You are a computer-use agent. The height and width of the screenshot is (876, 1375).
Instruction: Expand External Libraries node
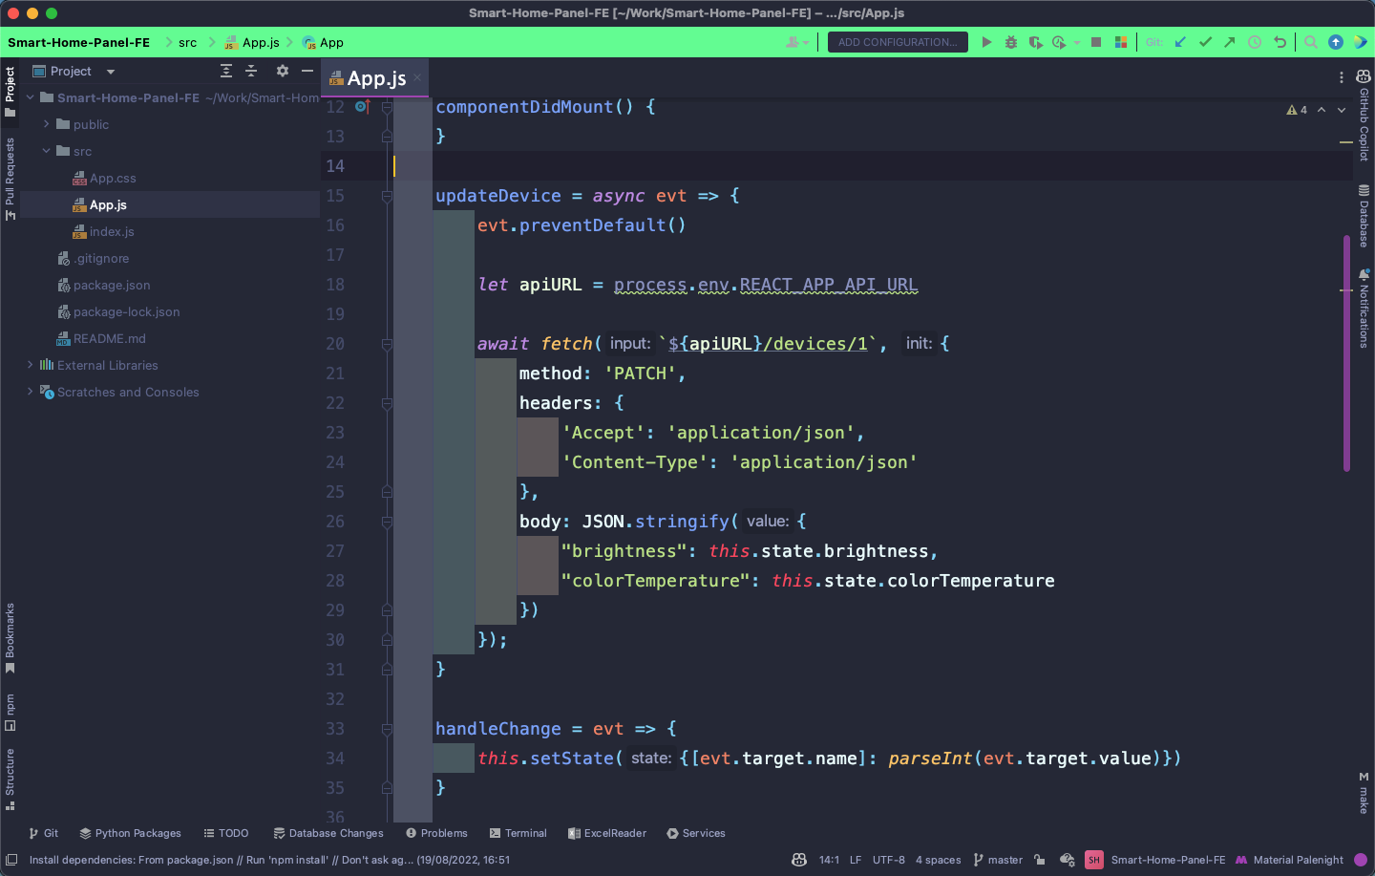point(31,365)
